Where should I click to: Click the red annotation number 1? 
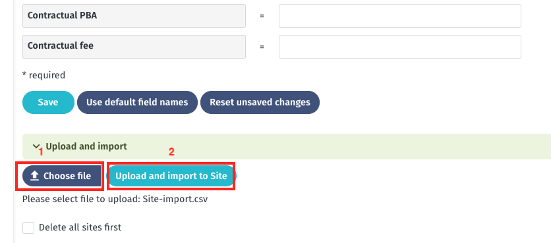tap(41, 152)
